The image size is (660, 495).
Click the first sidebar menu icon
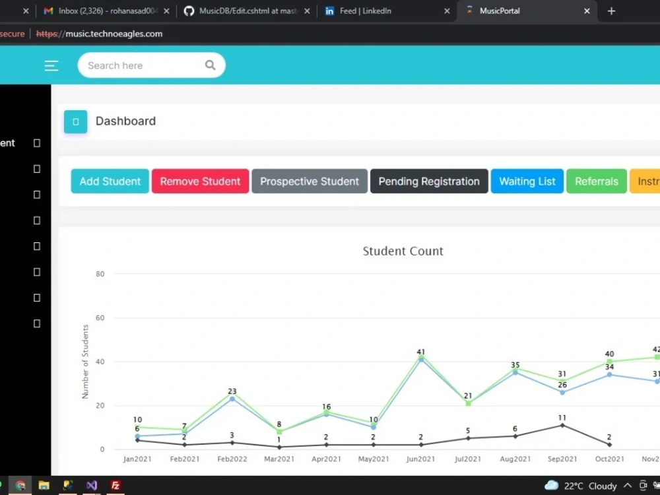pyautogui.click(x=37, y=143)
